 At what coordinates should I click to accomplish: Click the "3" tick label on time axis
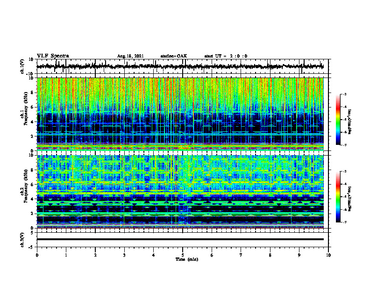124,255
